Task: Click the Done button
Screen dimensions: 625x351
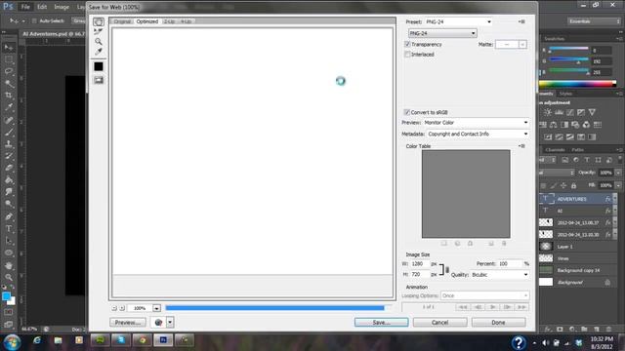Action: pos(498,323)
